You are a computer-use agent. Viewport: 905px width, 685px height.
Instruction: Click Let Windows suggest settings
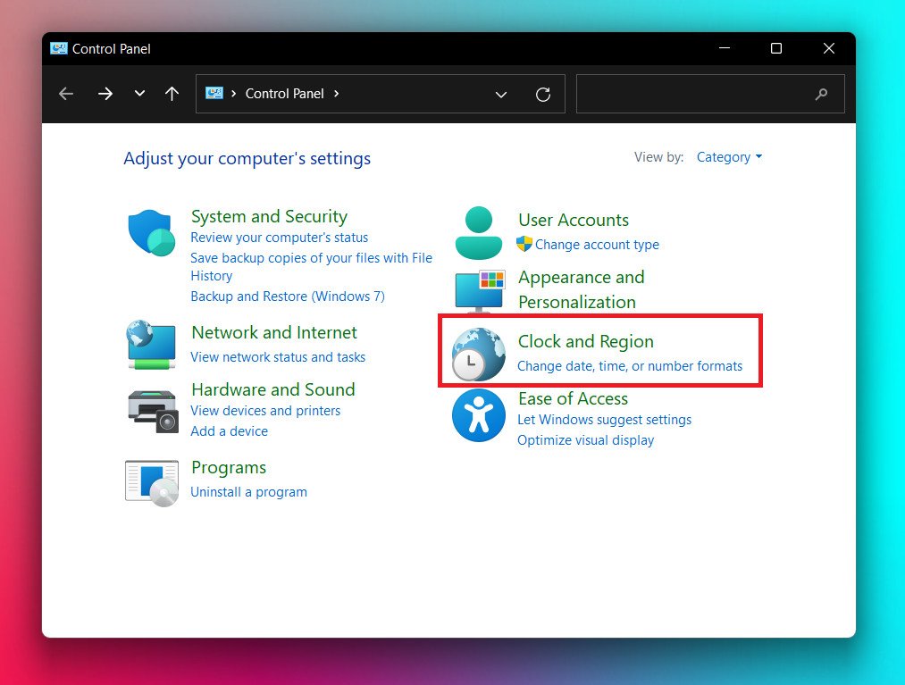pyautogui.click(x=604, y=420)
